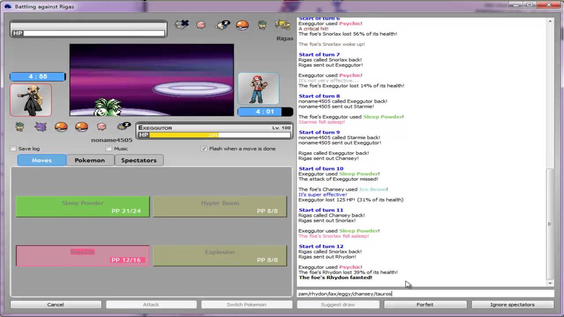
Task: Click the 'A critical hit!' log line
Action: (315, 29)
